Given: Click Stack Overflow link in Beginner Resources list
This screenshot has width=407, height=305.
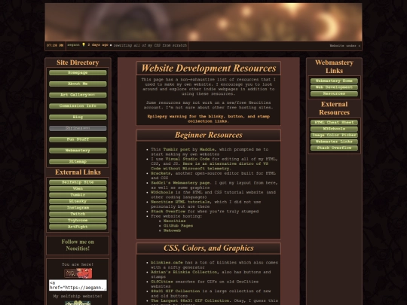Looking at the screenshot, I should pyautogui.click(x=168, y=212).
